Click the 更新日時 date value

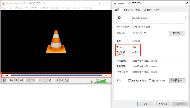tap(145, 66)
